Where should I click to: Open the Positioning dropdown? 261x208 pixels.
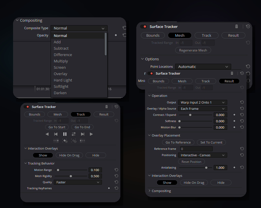click(x=203, y=155)
